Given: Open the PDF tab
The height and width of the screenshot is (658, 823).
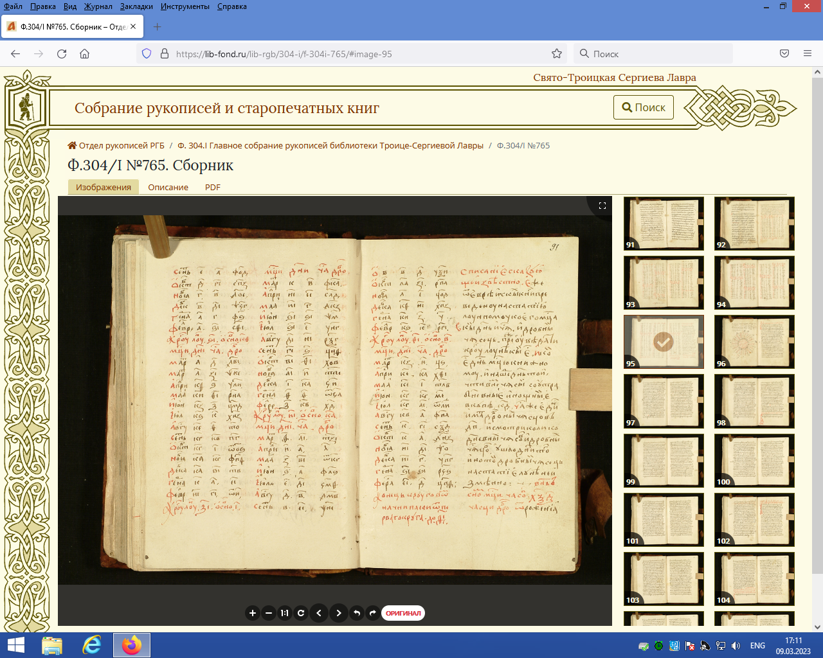Looking at the screenshot, I should pos(212,187).
